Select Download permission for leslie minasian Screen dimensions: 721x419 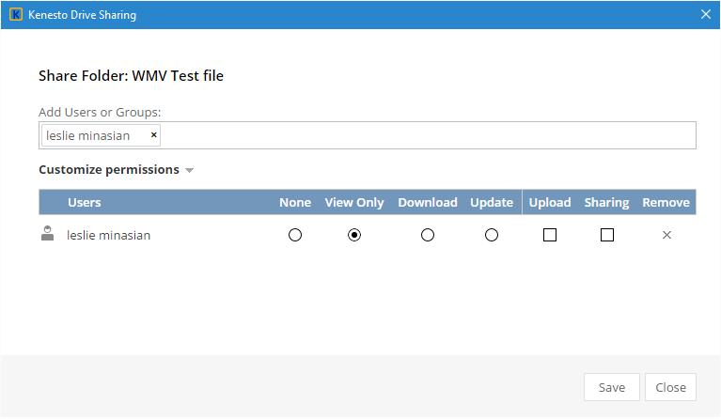(x=428, y=235)
